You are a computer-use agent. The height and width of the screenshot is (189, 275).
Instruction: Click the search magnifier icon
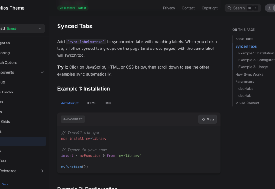pos(229,8)
